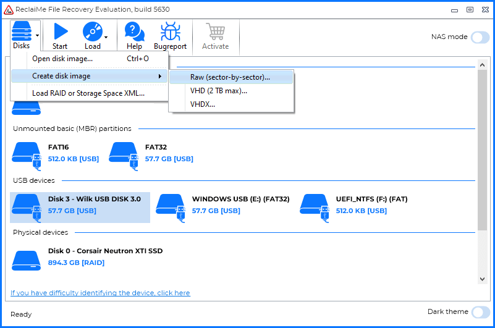This screenshot has height=328, width=495.
Task: Select Disk 3 Wilk USB drive icon
Action: click(x=27, y=208)
